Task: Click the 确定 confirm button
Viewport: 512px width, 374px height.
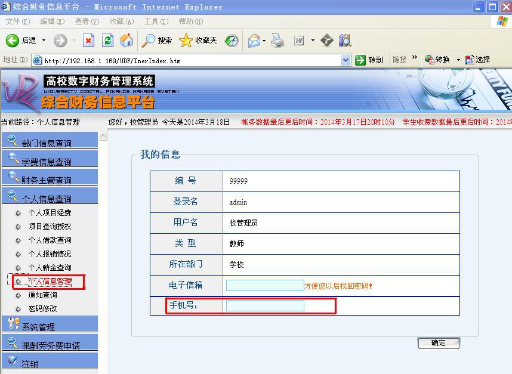Action: pyautogui.click(x=439, y=343)
